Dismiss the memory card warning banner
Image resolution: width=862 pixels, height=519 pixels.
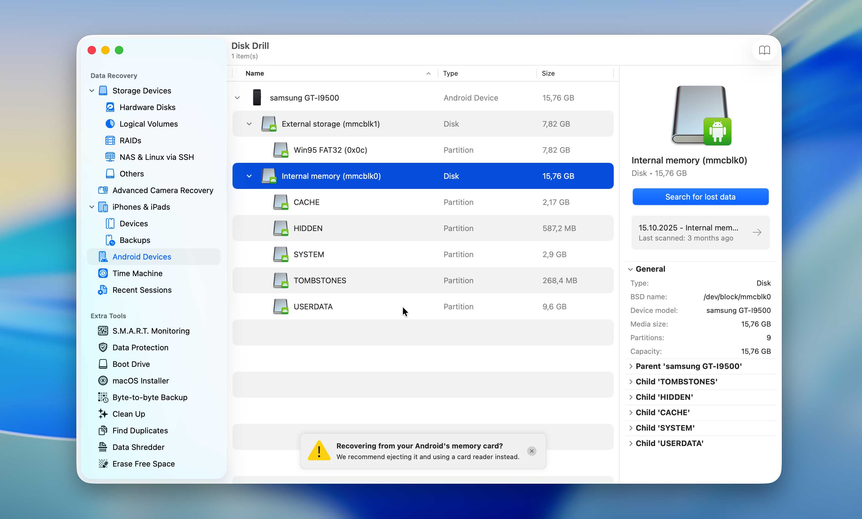(x=532, y=451)
